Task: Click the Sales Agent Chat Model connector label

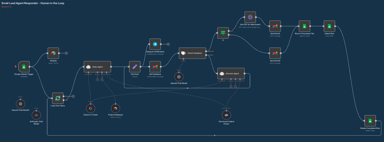Action: tap(88, 74)
